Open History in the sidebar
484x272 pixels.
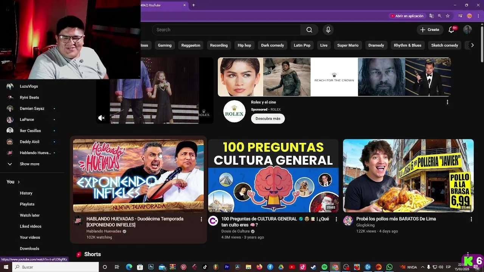(x=26, y=193)
